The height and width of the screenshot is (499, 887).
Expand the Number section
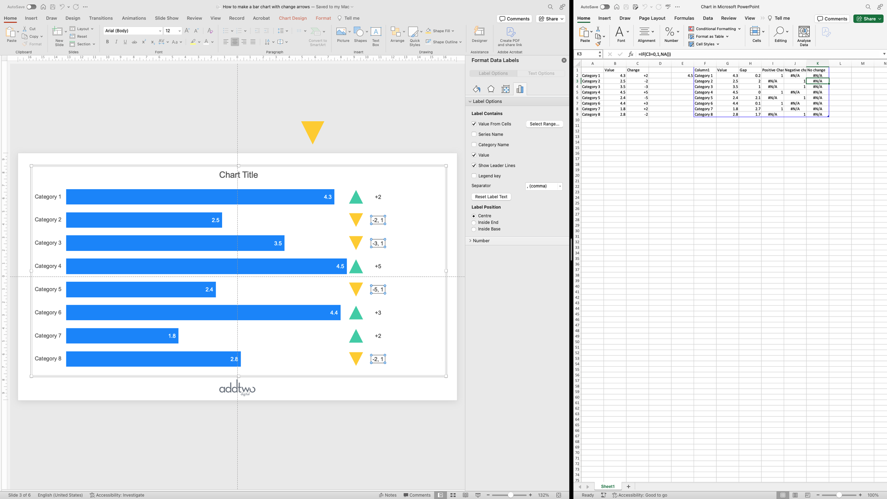(x=481, y=241)
